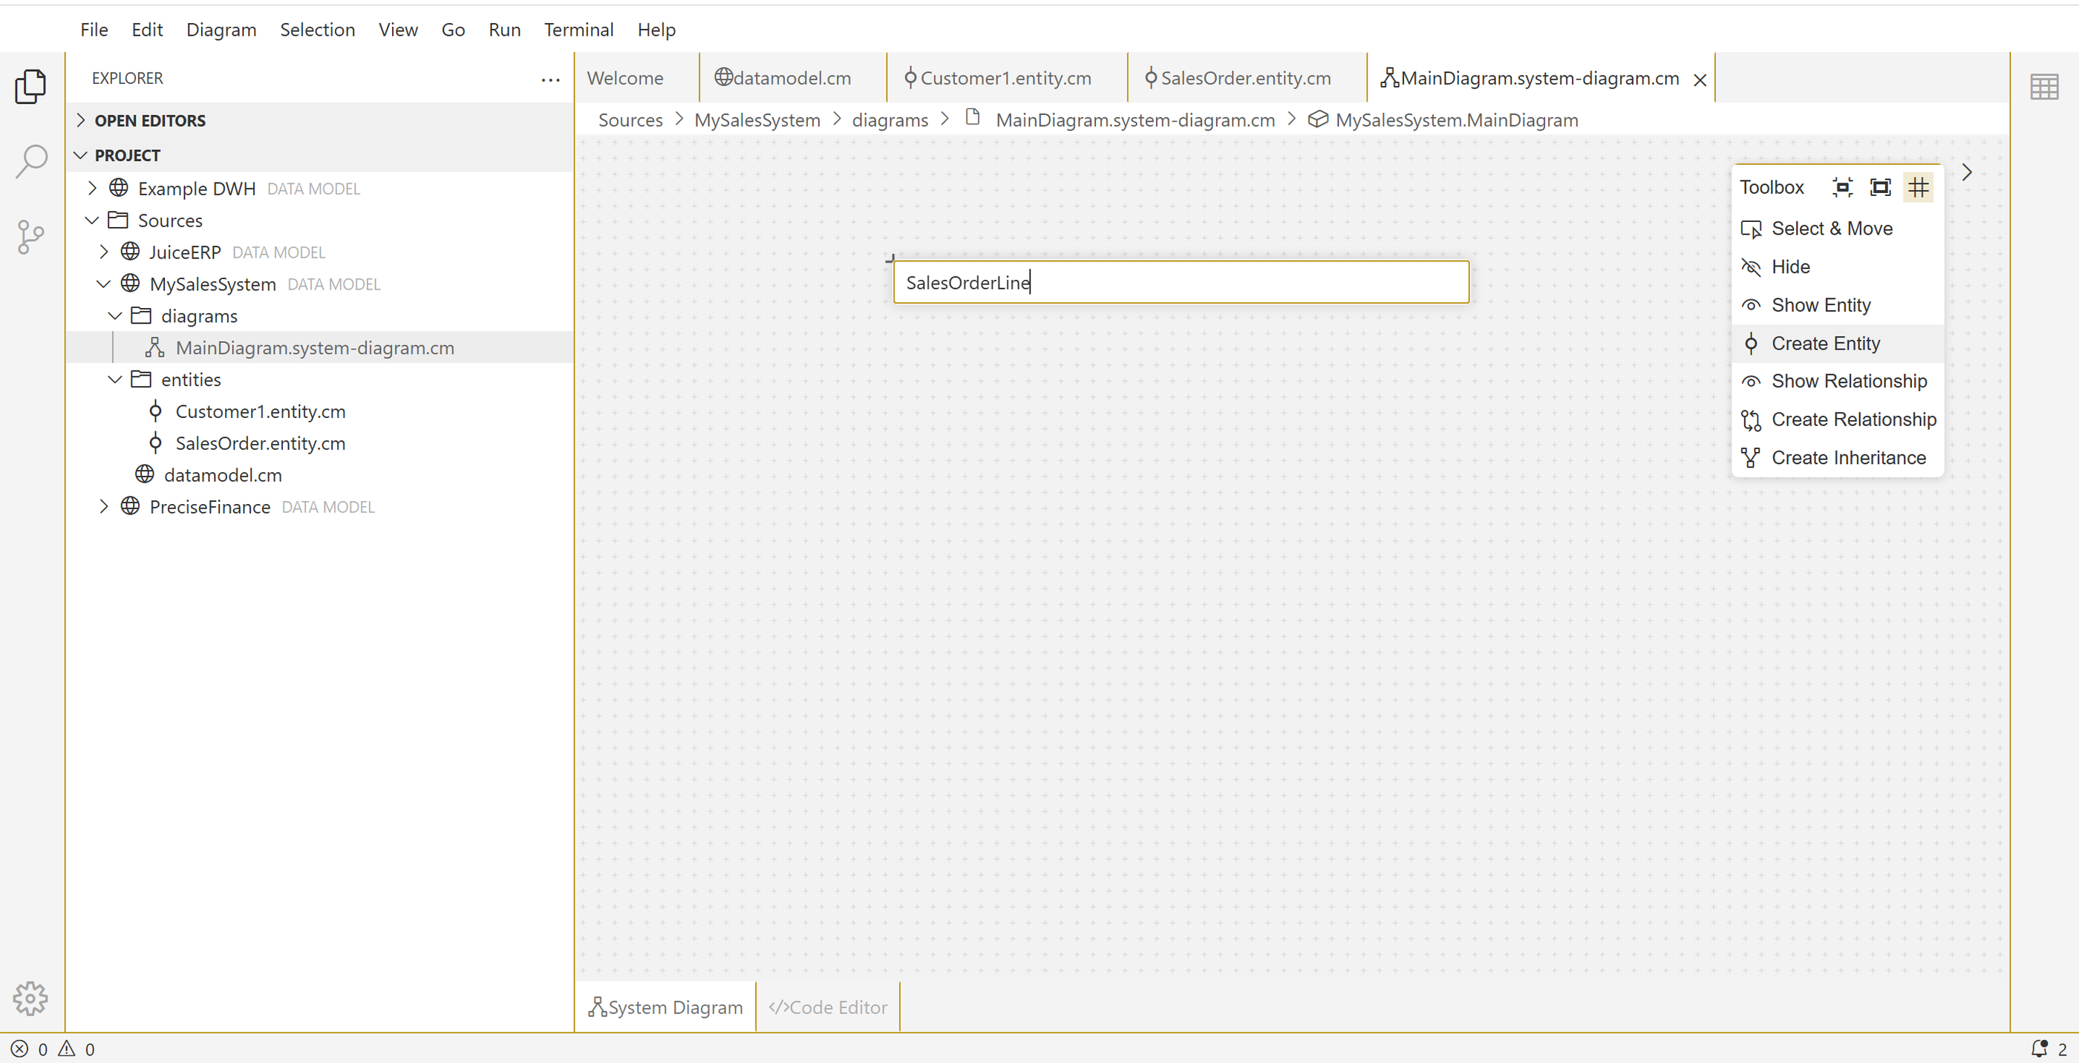This screenshot has width=2079, height=1063.
Task: Click the SalesOrderLine entity name field
Action: coord(1180,283)
